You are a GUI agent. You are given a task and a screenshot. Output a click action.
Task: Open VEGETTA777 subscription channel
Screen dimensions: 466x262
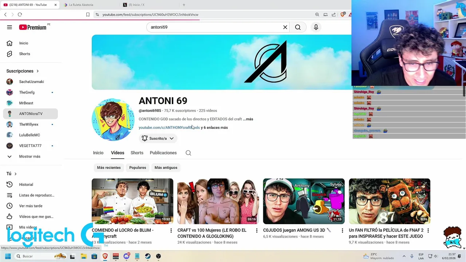tap(30, 146)
